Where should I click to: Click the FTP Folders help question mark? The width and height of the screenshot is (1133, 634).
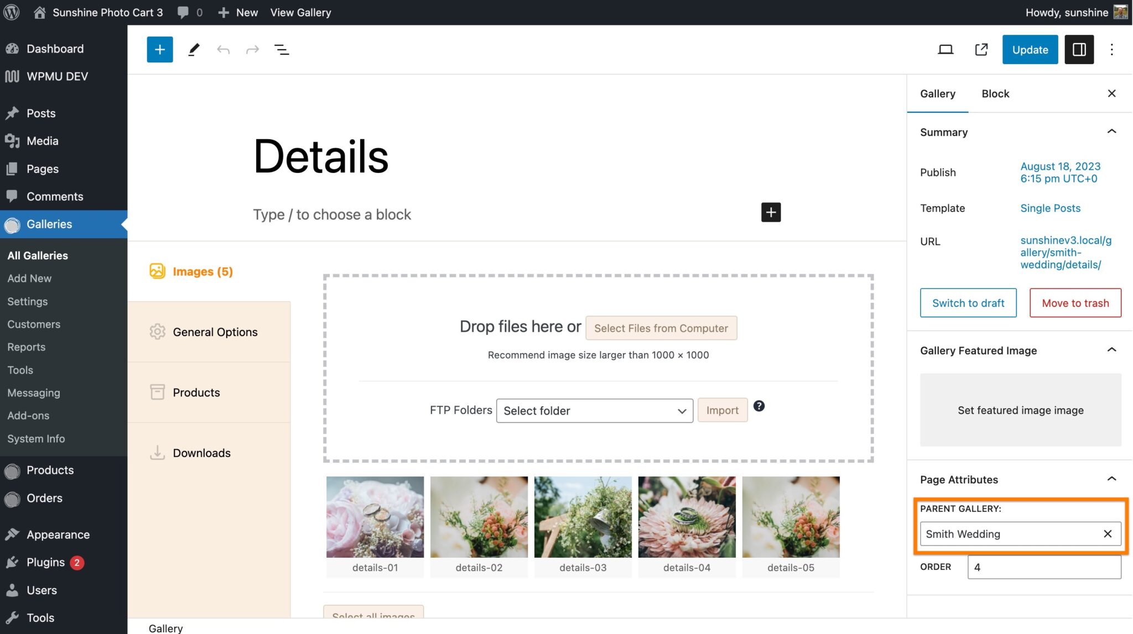[758, 406]
